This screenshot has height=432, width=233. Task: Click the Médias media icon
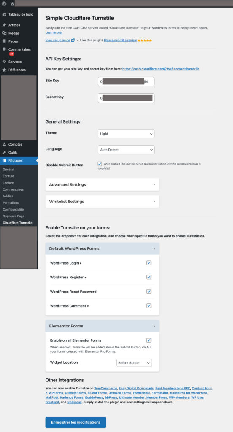point(4,33)
